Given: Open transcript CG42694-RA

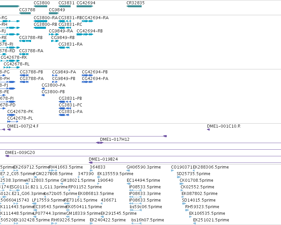Looking at the screenshot, I should click(88, 21).
